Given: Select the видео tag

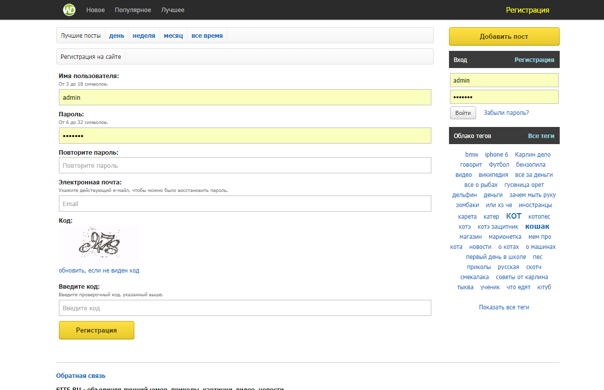Looking at the screenshot, I should pyautogui.click(x=464, y=175).
